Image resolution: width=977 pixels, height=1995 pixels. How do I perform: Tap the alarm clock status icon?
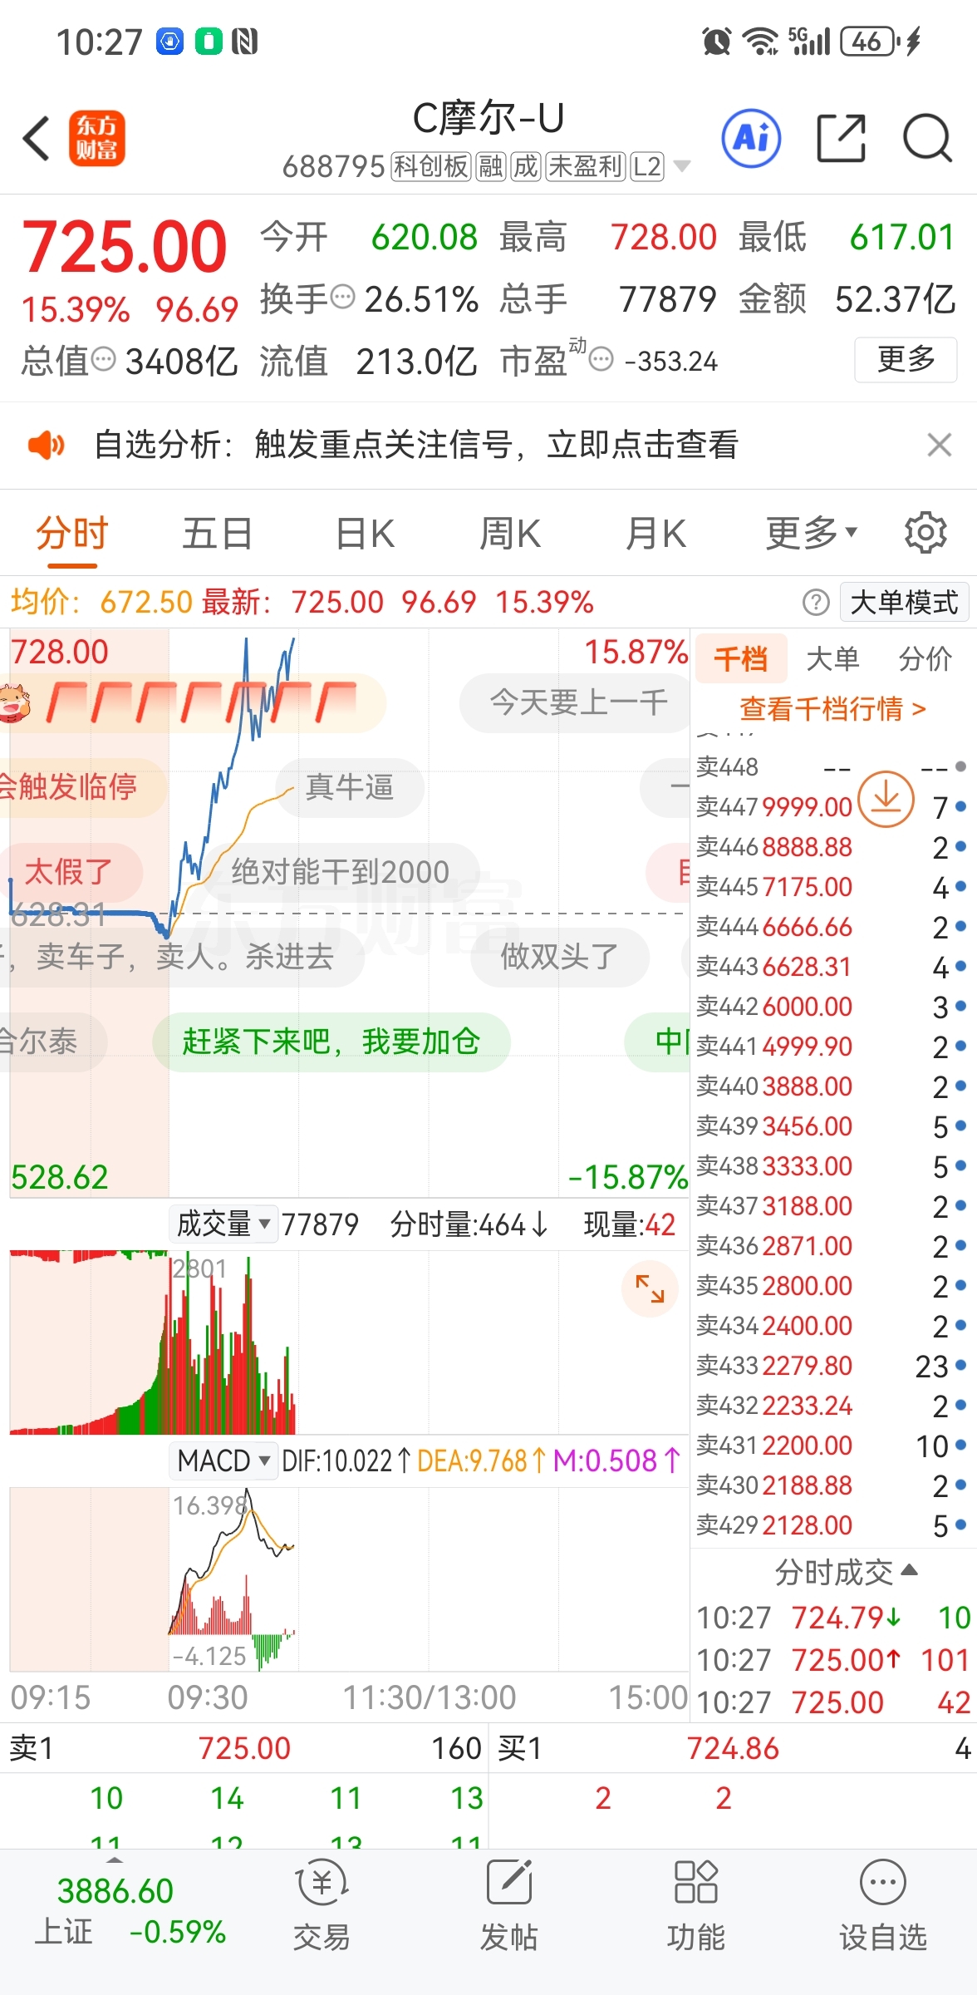716,41
